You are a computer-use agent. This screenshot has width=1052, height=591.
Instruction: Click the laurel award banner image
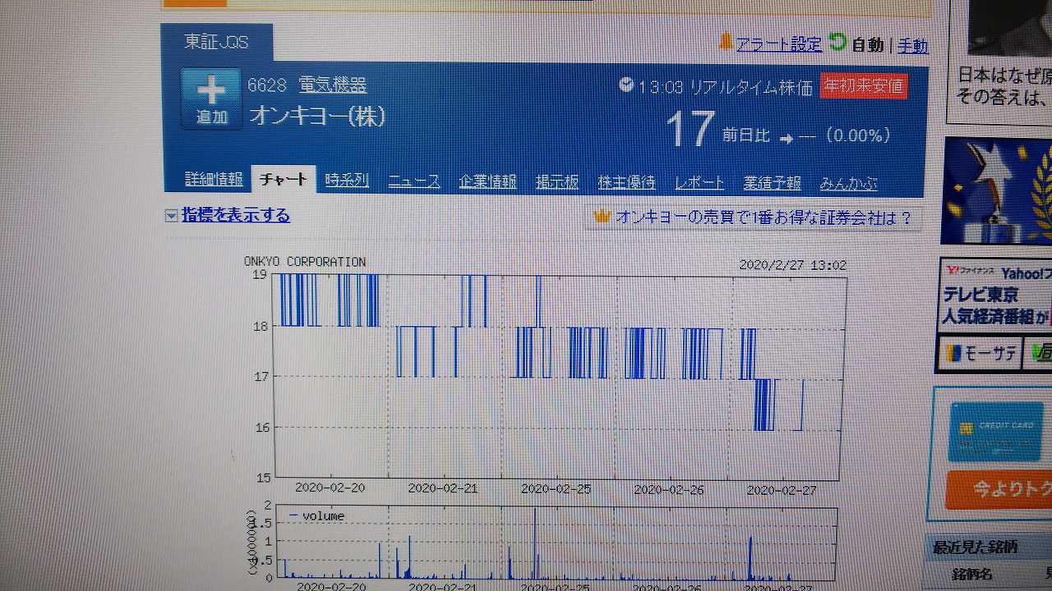[996, 190]
